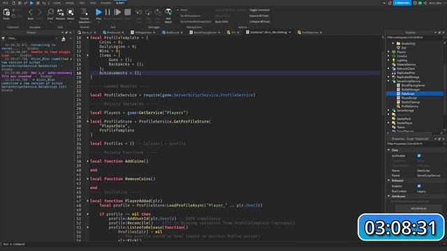This screenshot has height=251, width=447.
Task: Fold the PlayerAdded function at line 47
Action: (x=87, y=201)
